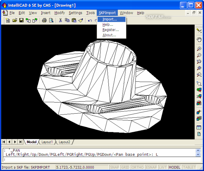Open the Settings menu
Screen dimensions: 204x171
point(76,13)
